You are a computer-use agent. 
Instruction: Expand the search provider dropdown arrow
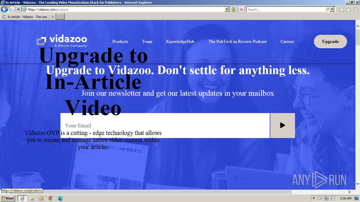[332, 9]
